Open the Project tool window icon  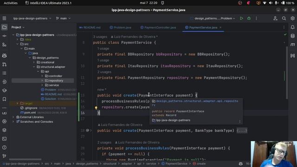4,27
